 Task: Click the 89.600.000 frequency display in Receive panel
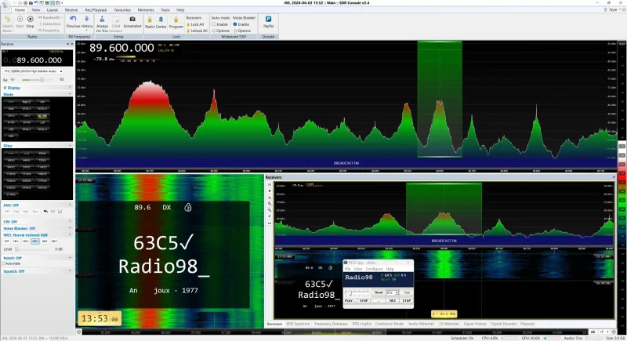tap(37, 60)
